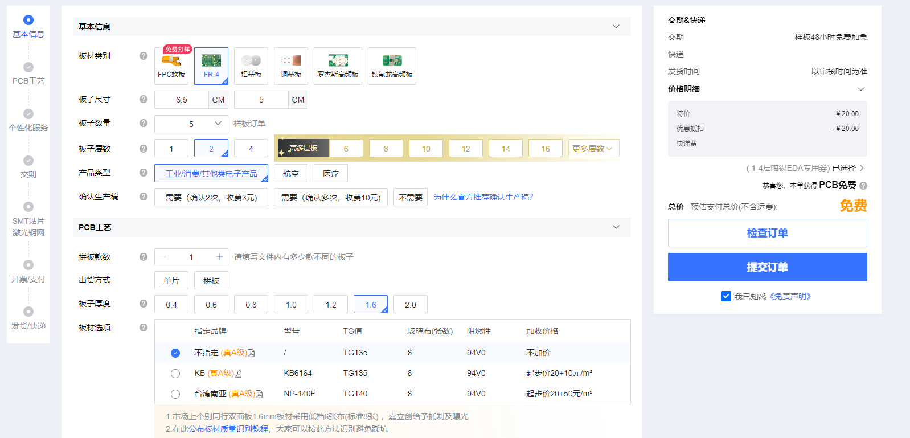Open help icon for 板子厚度
Viewport: 910px width, 438px height.
pos(144,304)
